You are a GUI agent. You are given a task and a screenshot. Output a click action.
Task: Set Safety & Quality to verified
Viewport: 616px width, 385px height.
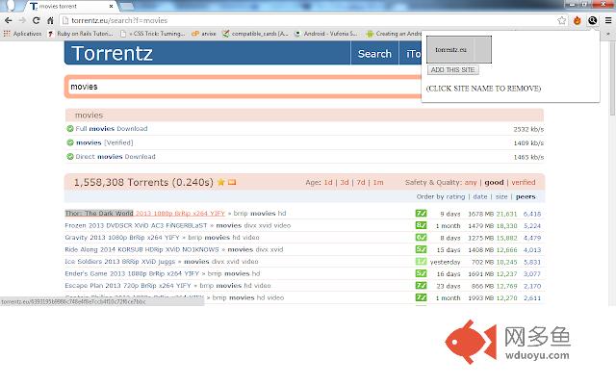(x=524, y=182)
